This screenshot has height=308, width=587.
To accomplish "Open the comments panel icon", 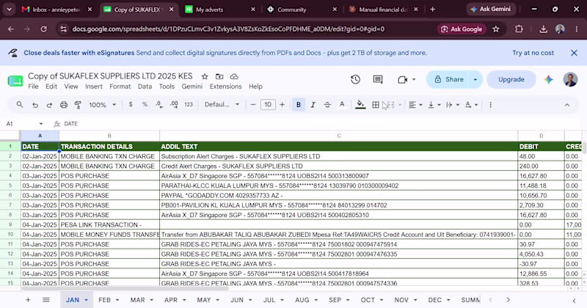I will tap(378, 79).
